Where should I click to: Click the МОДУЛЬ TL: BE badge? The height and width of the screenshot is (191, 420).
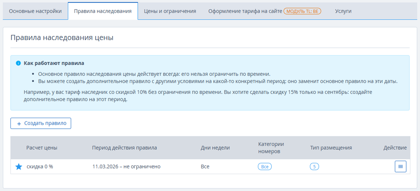(x=302, y=11)
